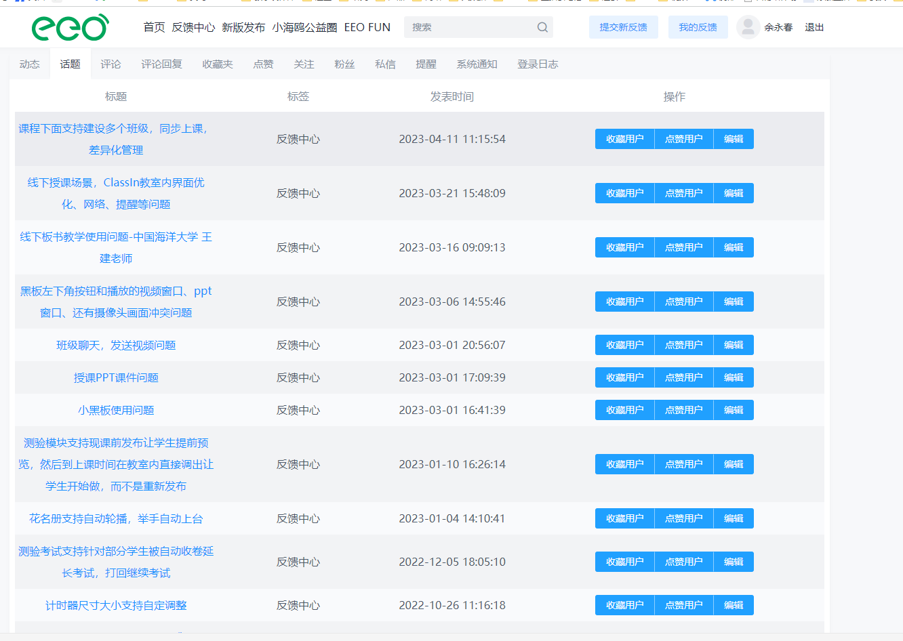Click the search magnifier icon

tap(542, 27)
